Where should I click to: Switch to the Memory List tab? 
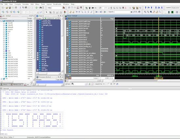pyautogui.click(x=17, y=85)
